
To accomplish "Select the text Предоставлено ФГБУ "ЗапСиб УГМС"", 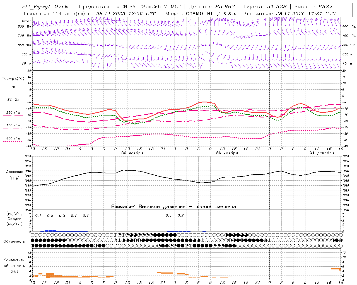I will (130, 7).
